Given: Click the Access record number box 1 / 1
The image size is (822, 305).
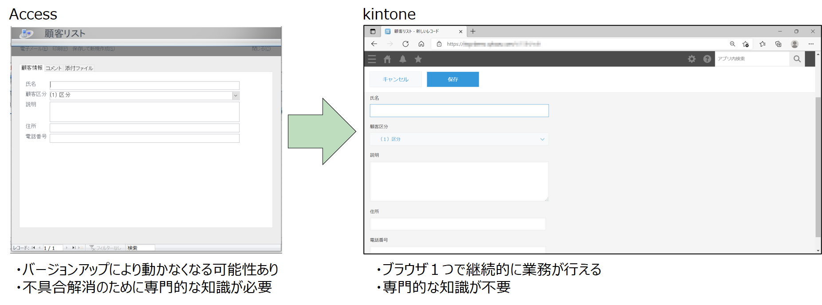Looking at the screenshot, I should coord(52,248).
